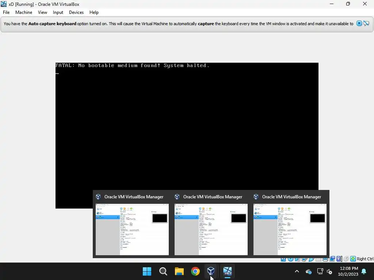
Task: Close the xD [Running] VirtualBox window
Action: tap(365, 4)
